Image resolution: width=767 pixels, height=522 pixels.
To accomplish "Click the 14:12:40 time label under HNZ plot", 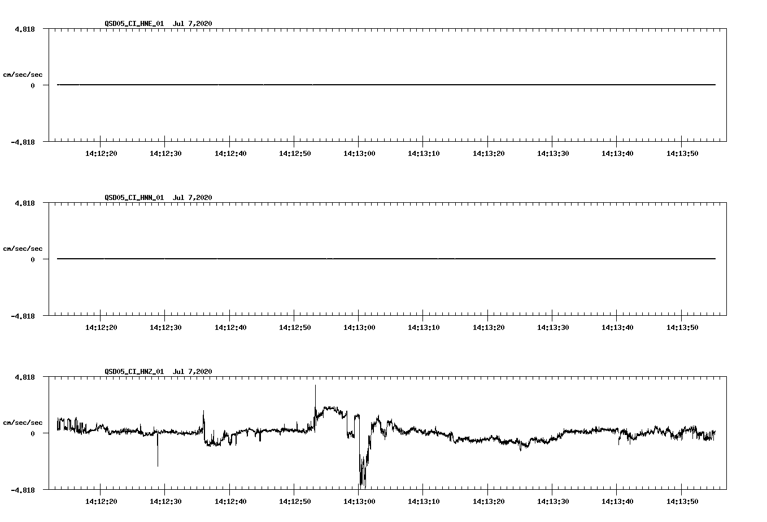I will click(x=230, y=502).
